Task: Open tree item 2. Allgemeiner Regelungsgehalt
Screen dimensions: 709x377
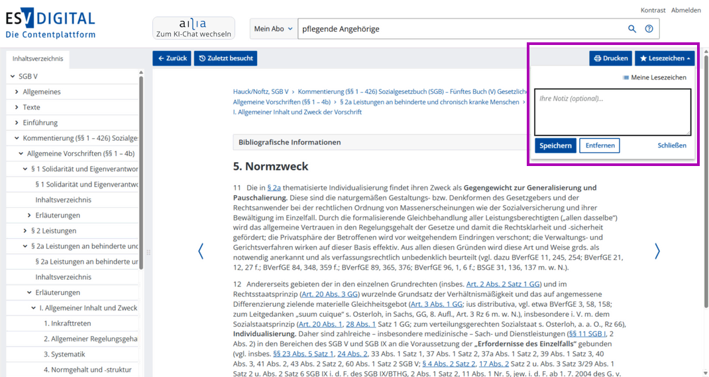Action: tap(90, 339)
